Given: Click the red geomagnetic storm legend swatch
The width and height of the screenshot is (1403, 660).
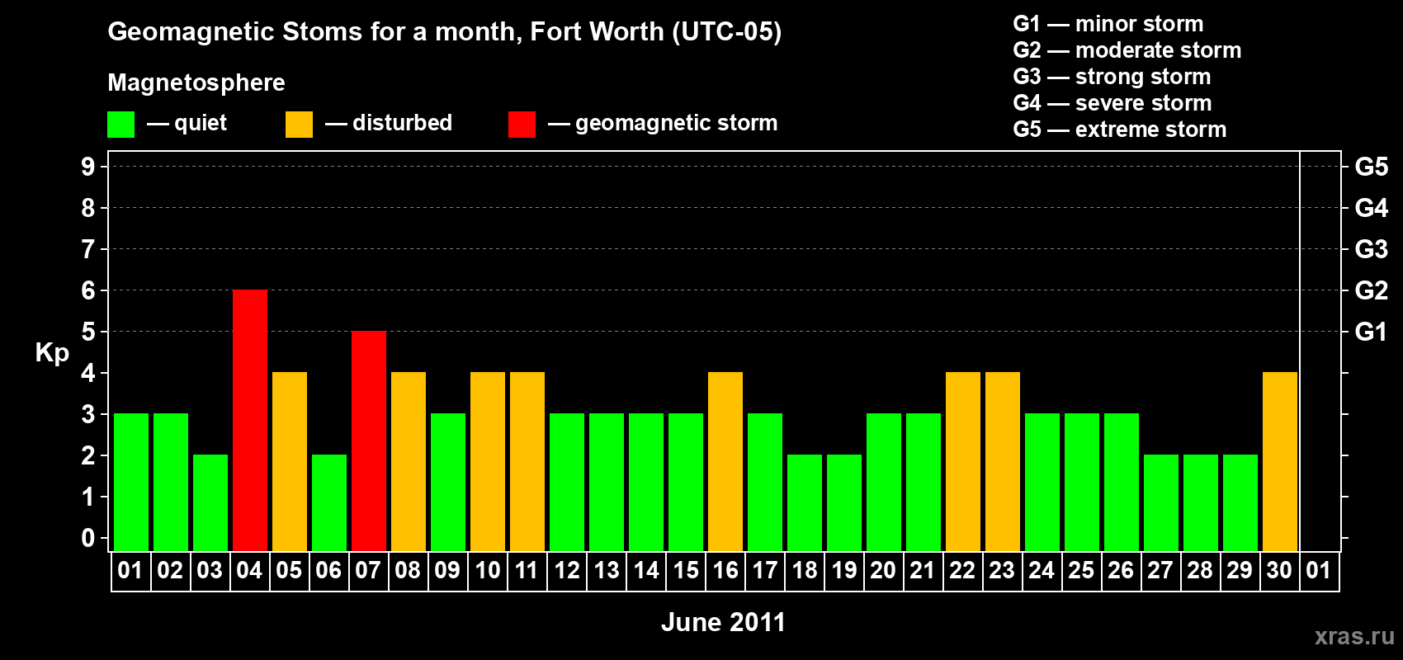Looking at the screenshot, I should tap(522, 125).
